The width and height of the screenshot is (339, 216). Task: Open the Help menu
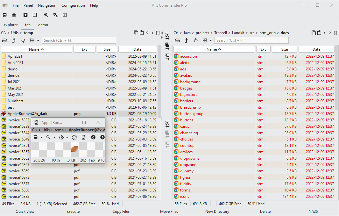94,5
